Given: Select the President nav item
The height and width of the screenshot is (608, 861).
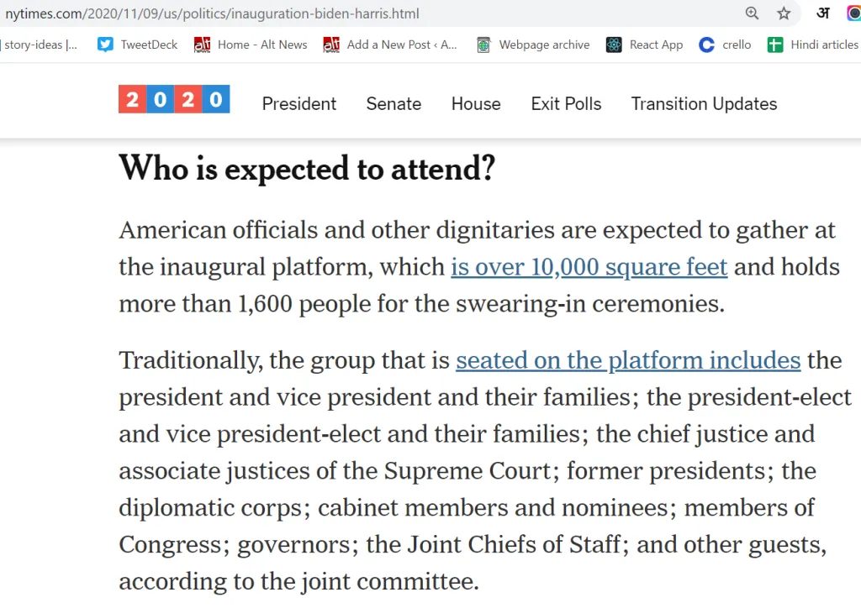Looking at the screenshot, I should (x=299, y=103).
